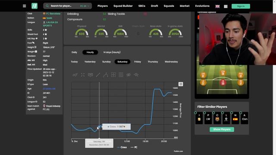
Task: Select the four-square grid measure tool
Action: click(x=113, y=75)
